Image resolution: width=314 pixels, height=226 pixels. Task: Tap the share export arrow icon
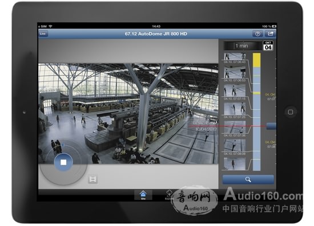[x=271, y=34]
